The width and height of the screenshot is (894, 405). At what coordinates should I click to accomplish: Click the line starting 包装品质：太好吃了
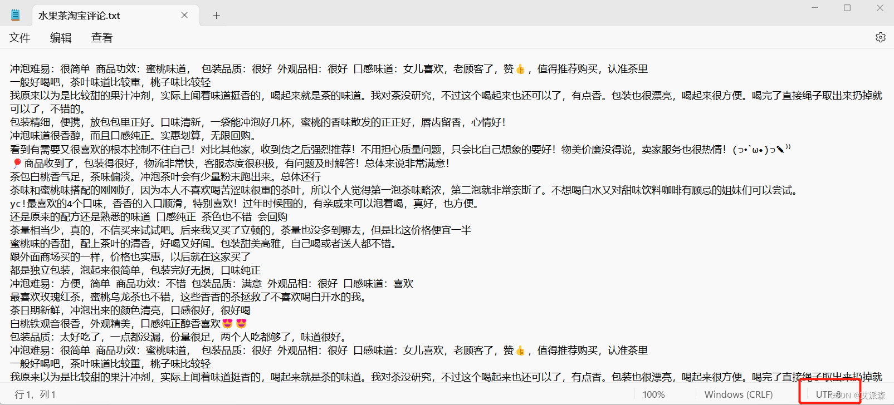(179, 337)
